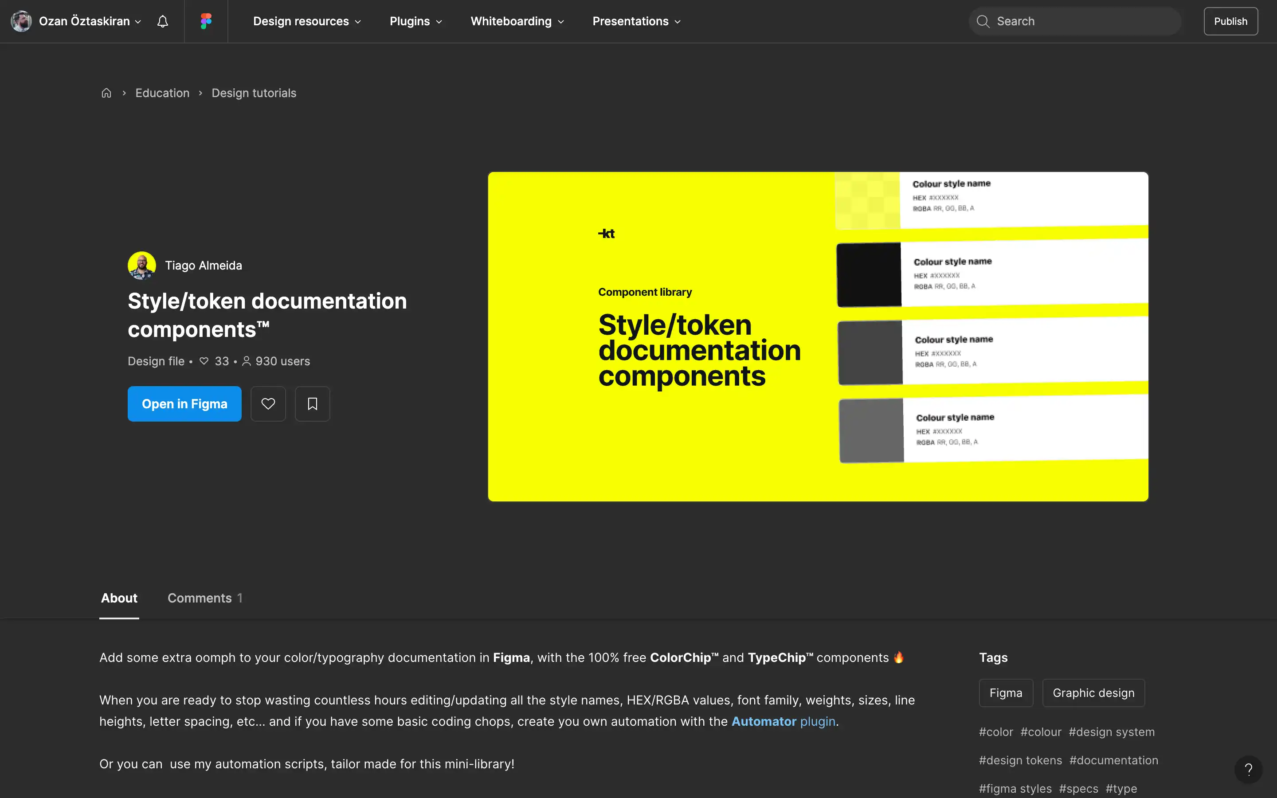
Task: Switch to the About tab
Action: point(119,598)
